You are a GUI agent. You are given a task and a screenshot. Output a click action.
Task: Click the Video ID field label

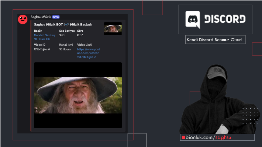pos(40,45)
